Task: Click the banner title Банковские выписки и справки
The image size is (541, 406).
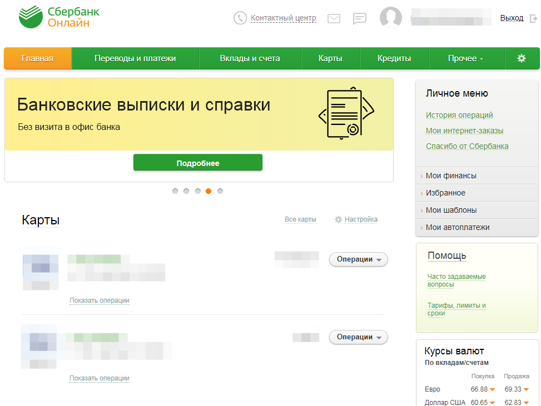Action: pyautogui.click(x=143, y=105)
